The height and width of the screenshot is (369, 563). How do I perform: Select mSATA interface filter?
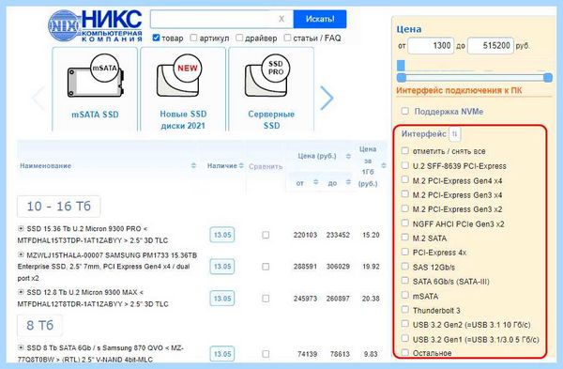[405, 295]
